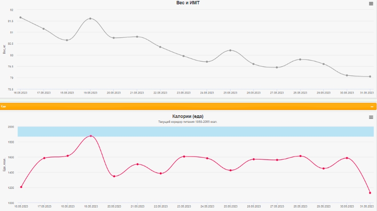The width and height of the screenshot is (377, 211).
Task: Click the Еда label on orange bar
Action: 4,106
